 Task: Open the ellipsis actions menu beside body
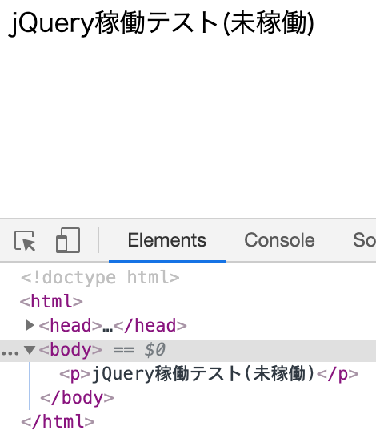pos(10,353)
